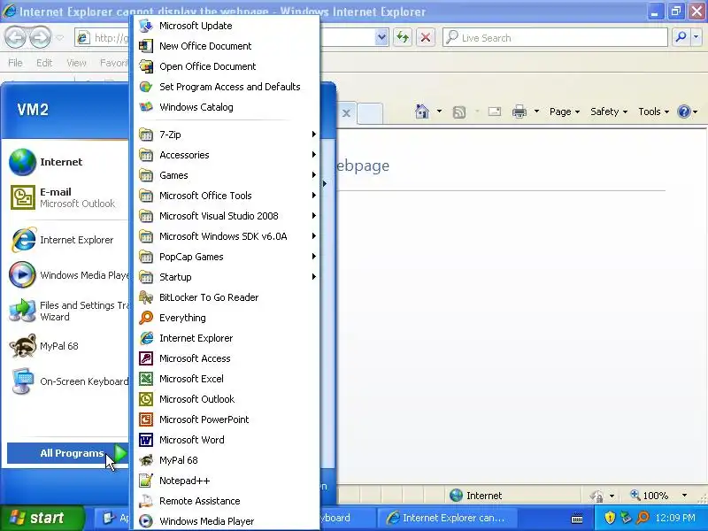Viewport: 708px width, 531px height.
Task: Expand the Startup folder
Action: click(227, 276)
